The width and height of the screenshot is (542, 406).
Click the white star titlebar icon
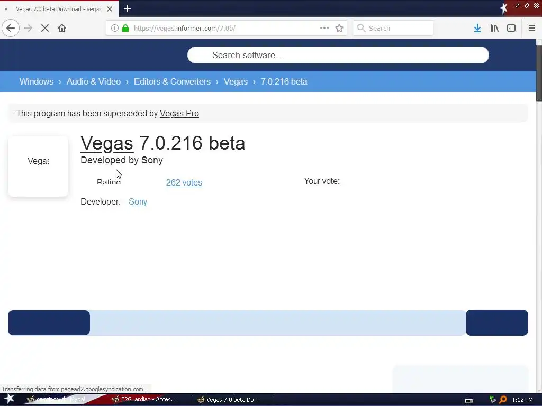pos(504,8)
